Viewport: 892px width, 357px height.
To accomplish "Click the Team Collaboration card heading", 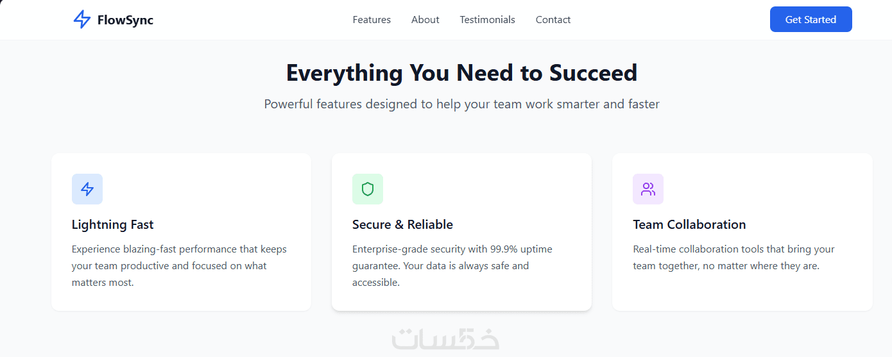I will 689,225.
